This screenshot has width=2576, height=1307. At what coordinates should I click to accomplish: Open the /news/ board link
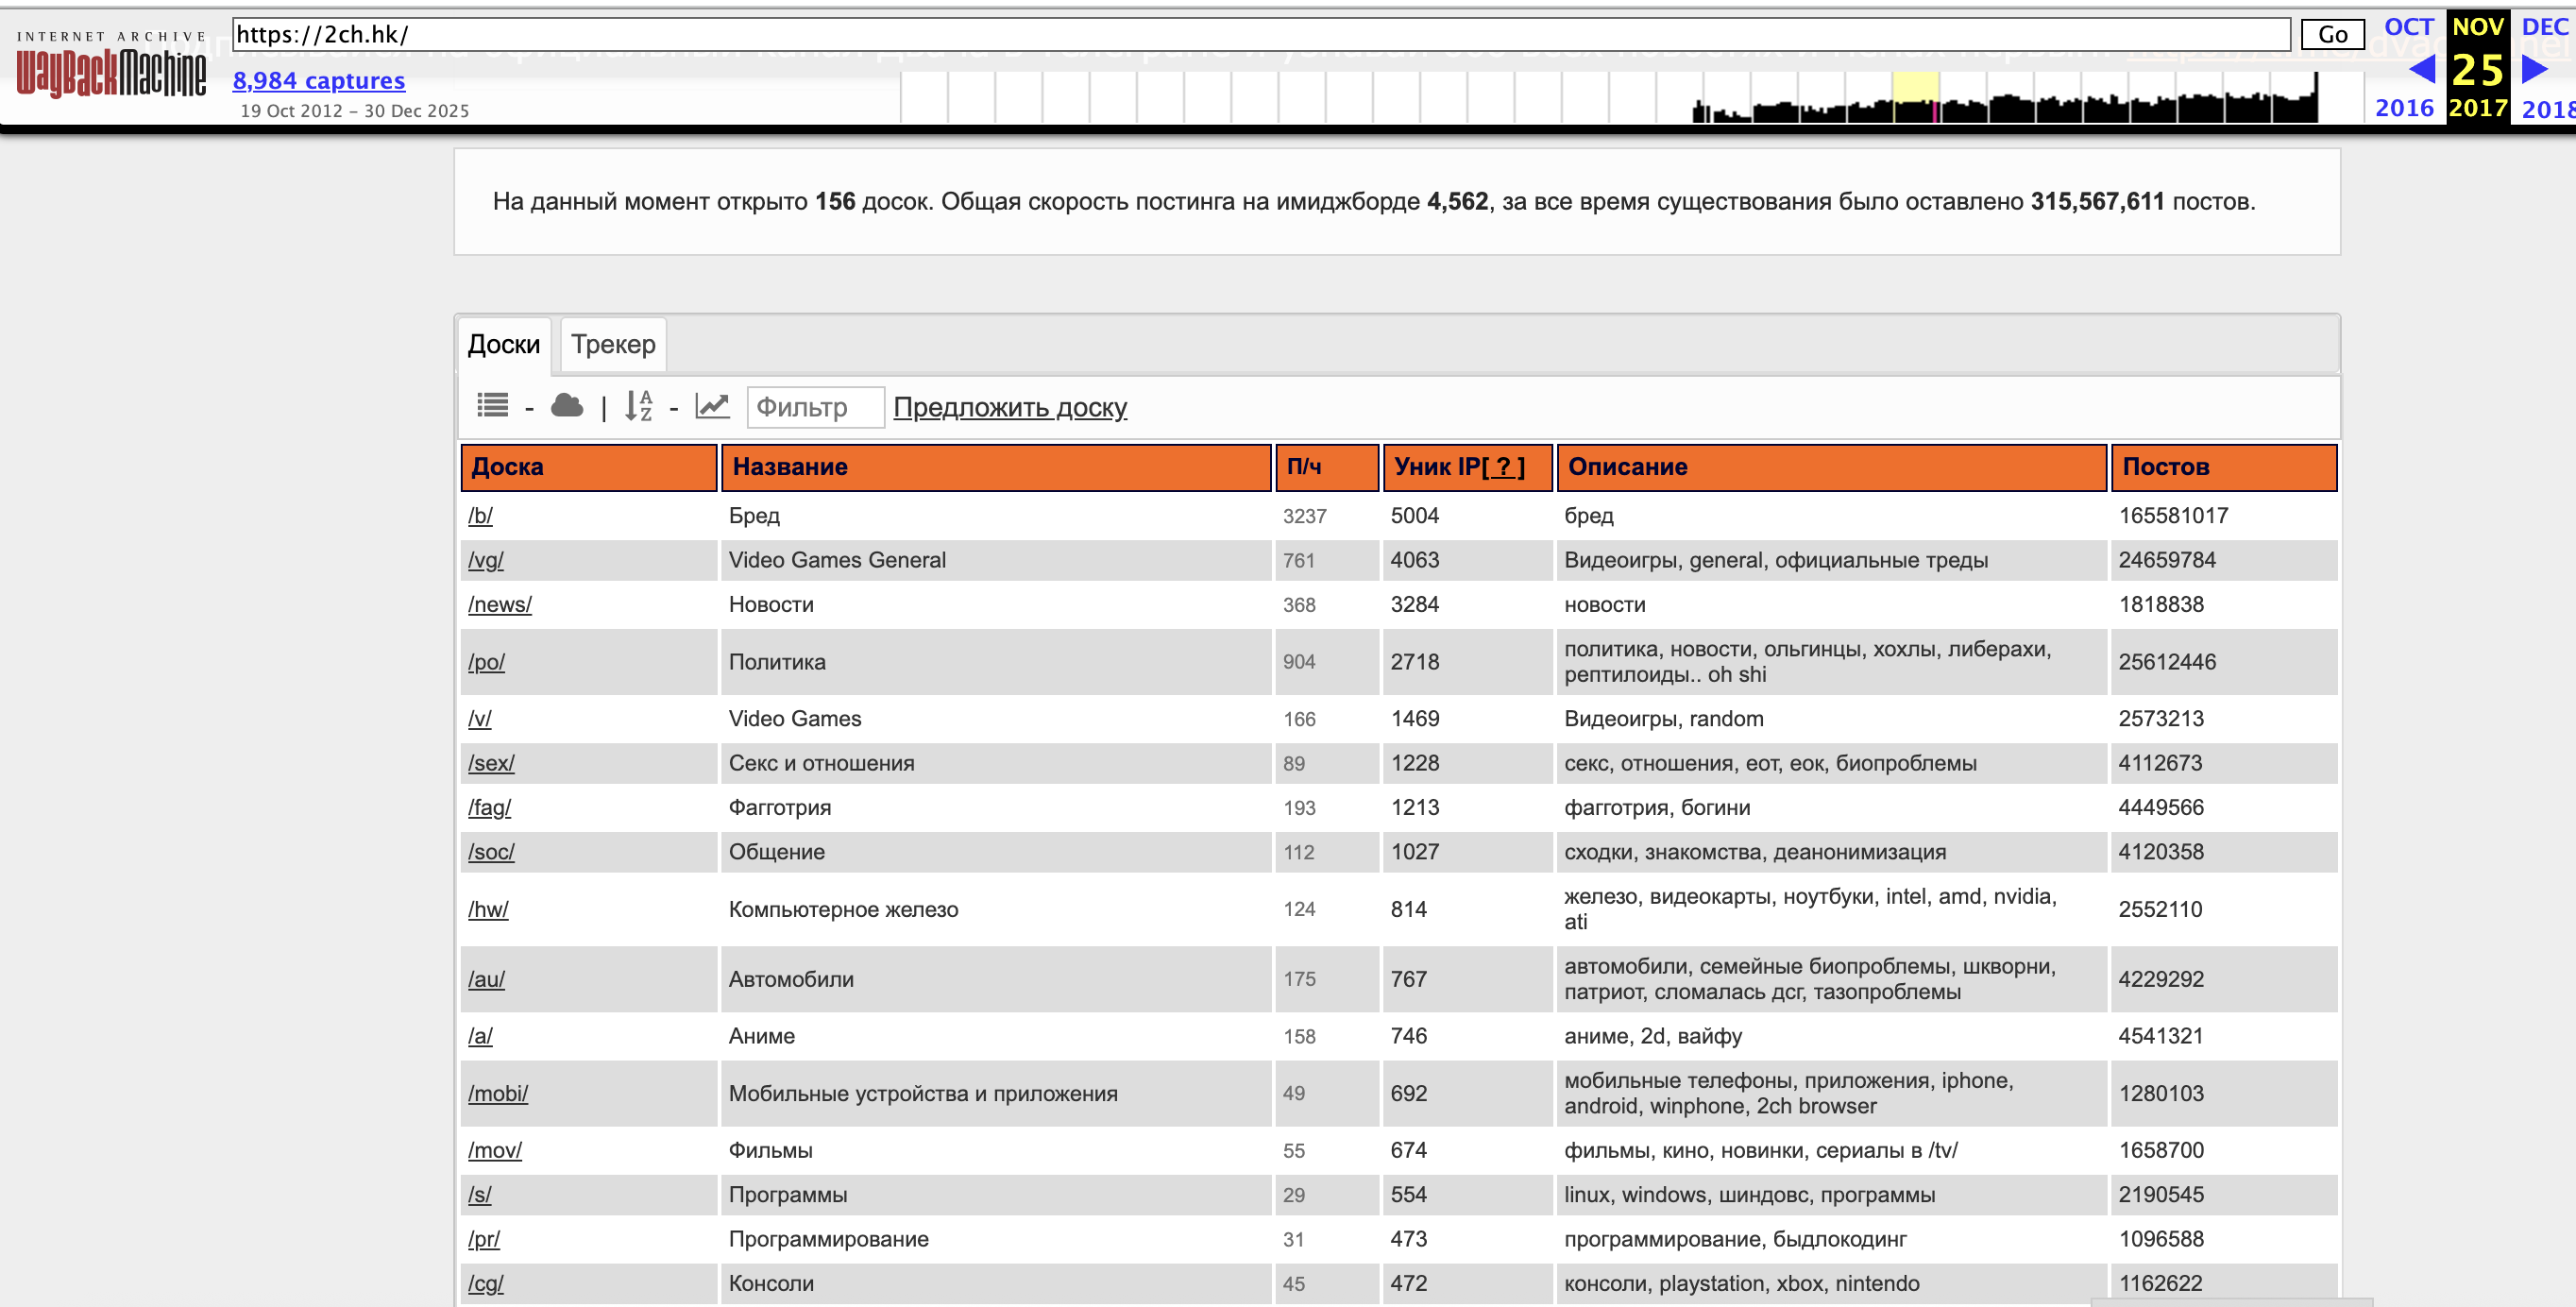click(x=499, y=604)
